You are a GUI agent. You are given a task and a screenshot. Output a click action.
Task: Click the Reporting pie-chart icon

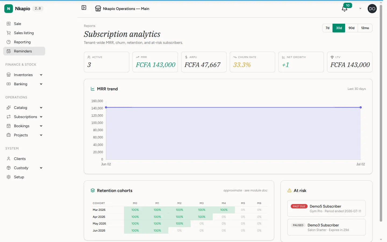[9, 42]
